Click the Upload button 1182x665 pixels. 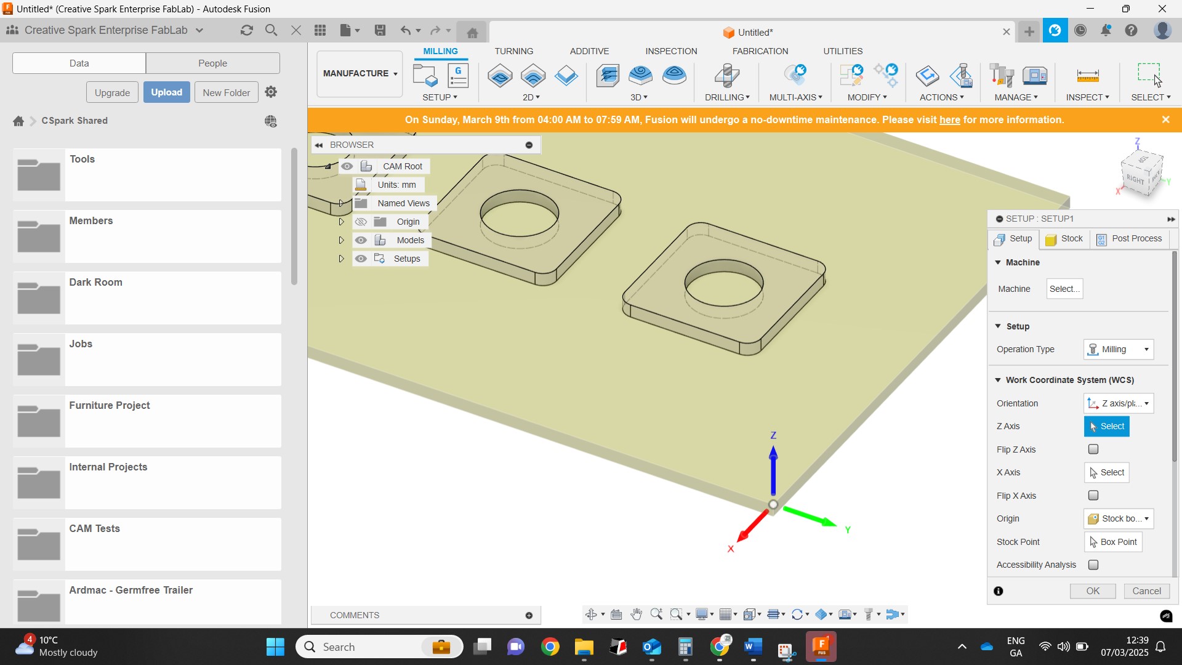tap(167, 92)
